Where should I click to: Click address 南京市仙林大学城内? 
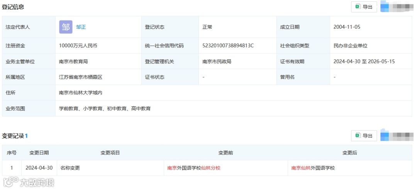(81, 93)
